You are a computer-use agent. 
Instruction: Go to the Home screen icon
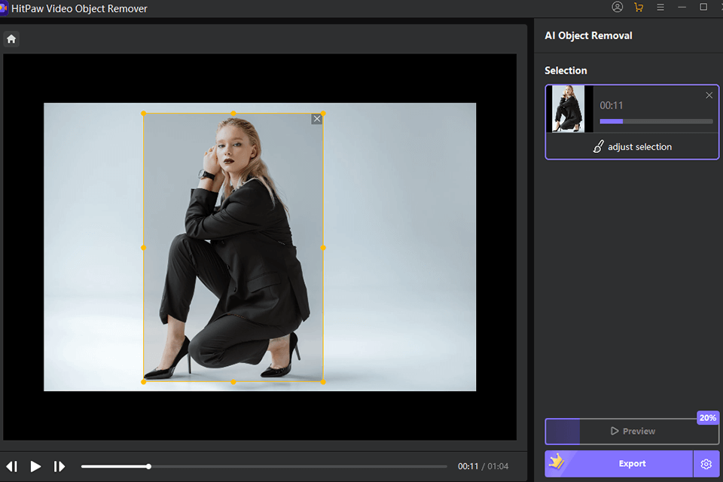click(x=11, y=38)
